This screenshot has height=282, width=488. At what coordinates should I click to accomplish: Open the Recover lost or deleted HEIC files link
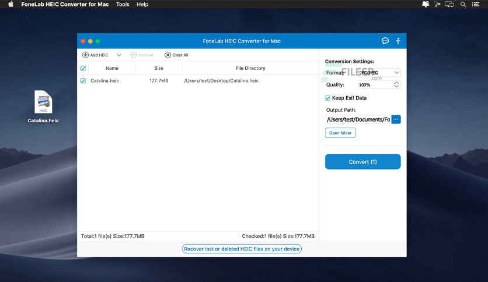pyautogui.click(x=242, y=249)
